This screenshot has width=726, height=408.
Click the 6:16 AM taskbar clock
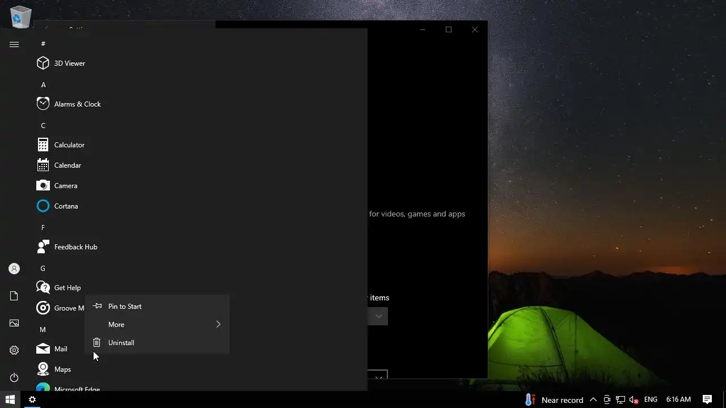pos(678,399)
